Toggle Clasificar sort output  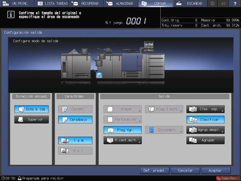tap(206, 119)
